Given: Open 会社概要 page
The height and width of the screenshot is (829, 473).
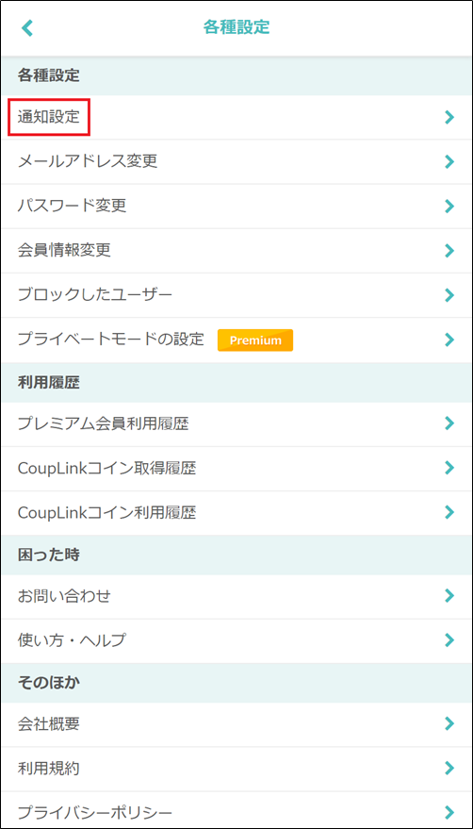Looking at the screenshot, I should point(236,723).
